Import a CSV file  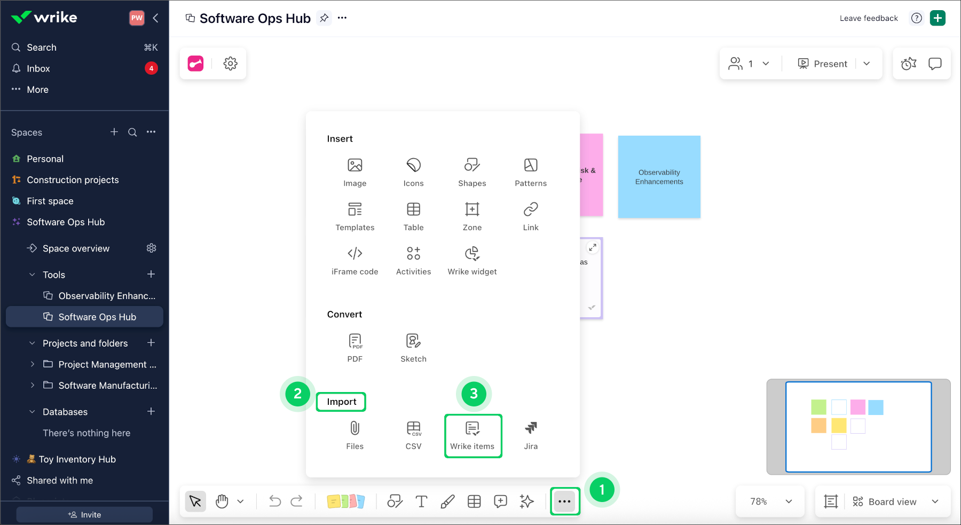click(x=414, y=435)
